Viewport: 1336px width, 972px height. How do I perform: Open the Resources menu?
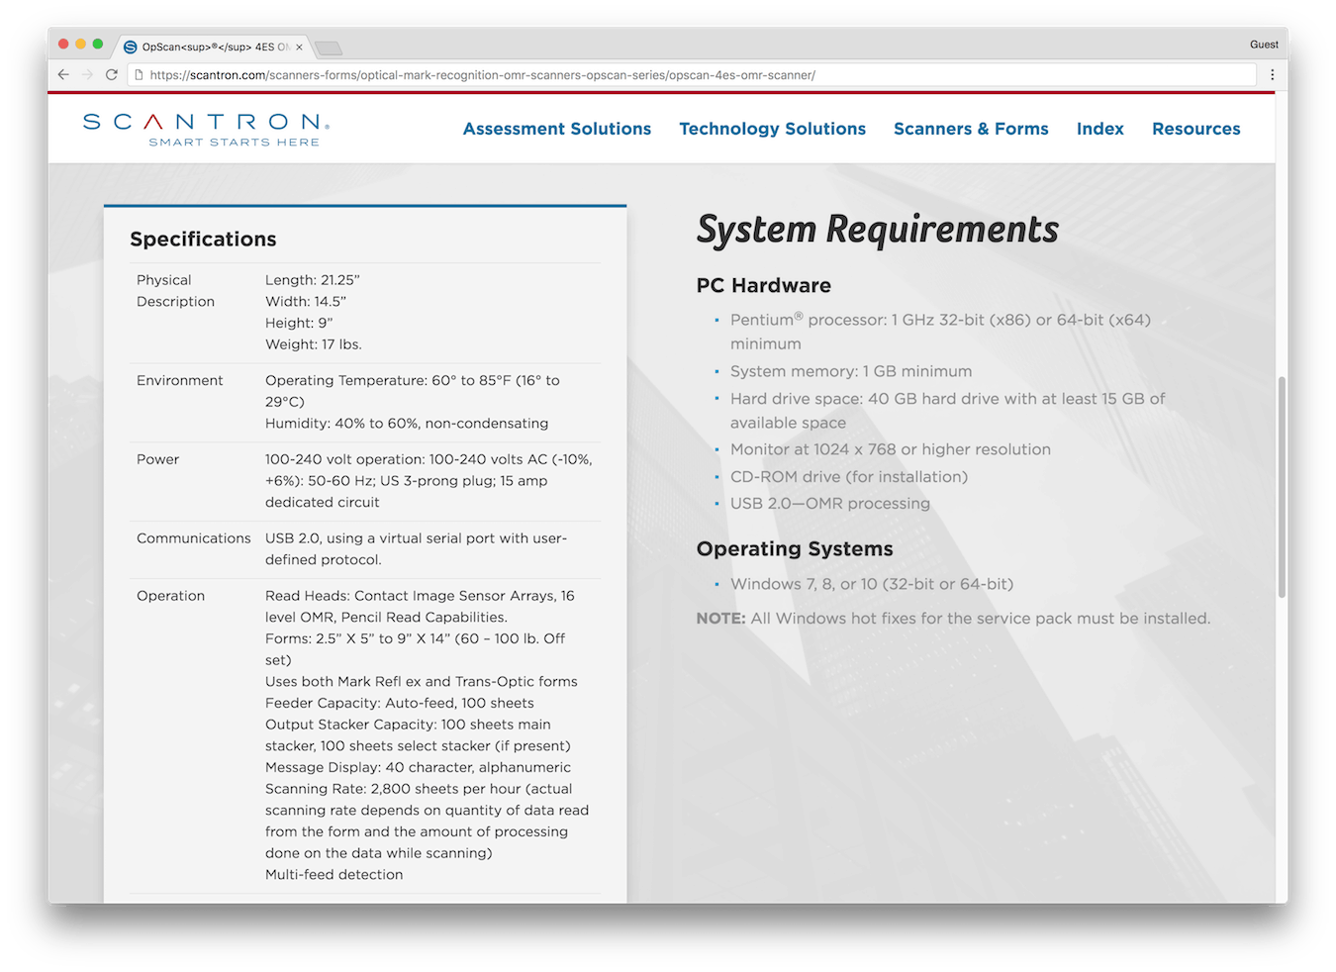coord(1195,129)
